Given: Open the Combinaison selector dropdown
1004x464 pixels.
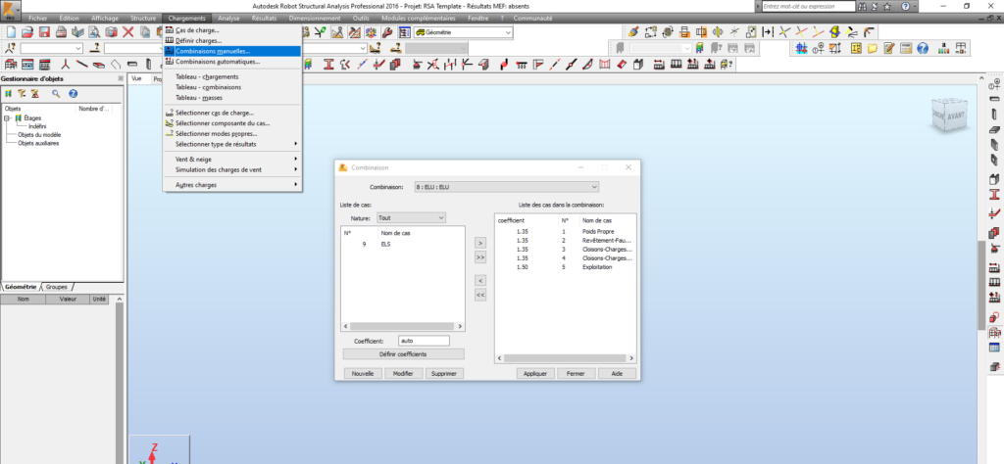Looking at the screenshot, I should tap(506, 187).
